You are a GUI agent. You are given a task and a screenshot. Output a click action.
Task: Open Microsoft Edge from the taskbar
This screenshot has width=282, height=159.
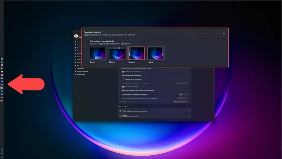tap(2, 85)
